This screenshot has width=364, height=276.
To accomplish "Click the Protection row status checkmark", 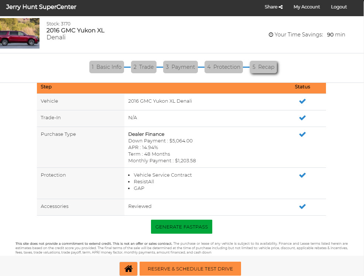I will click(x=302, y=175).
